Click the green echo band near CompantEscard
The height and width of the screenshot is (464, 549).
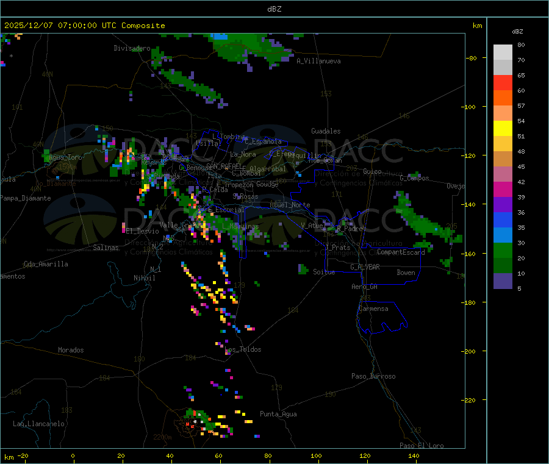click(425, 224)
